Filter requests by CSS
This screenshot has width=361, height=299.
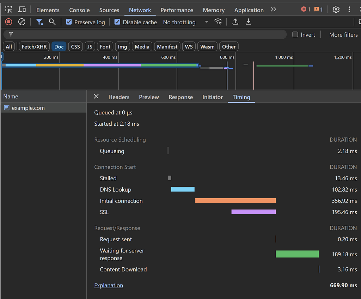pyautogui.click(x=75, y=47)
